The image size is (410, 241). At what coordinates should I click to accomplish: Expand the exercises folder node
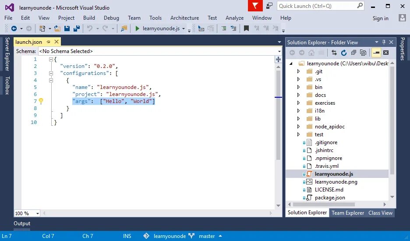298,103
